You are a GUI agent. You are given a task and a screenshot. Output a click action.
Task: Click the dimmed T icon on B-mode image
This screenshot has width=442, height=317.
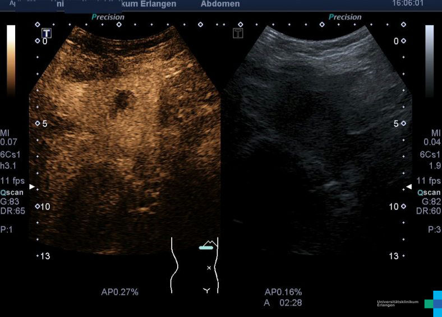click(238, 34)
